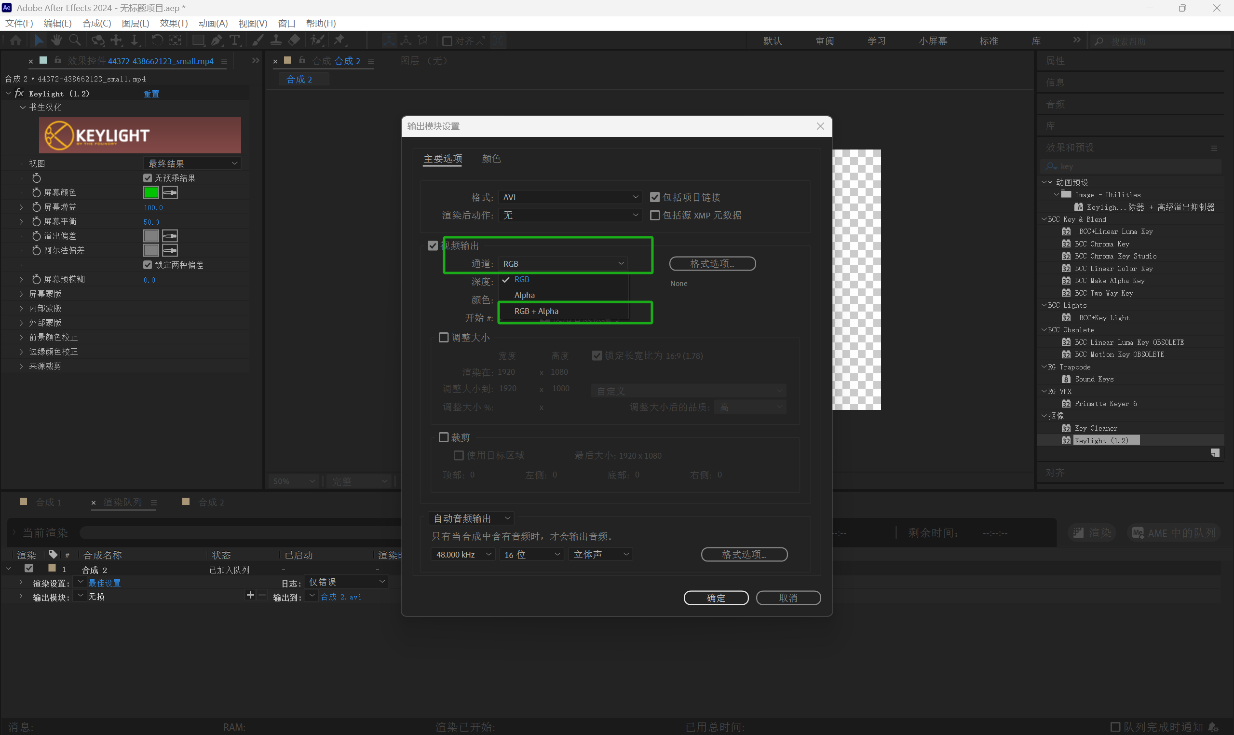Click the alpha bias eyedropper icon
The image size is (1234, 735).
[170, 250]
